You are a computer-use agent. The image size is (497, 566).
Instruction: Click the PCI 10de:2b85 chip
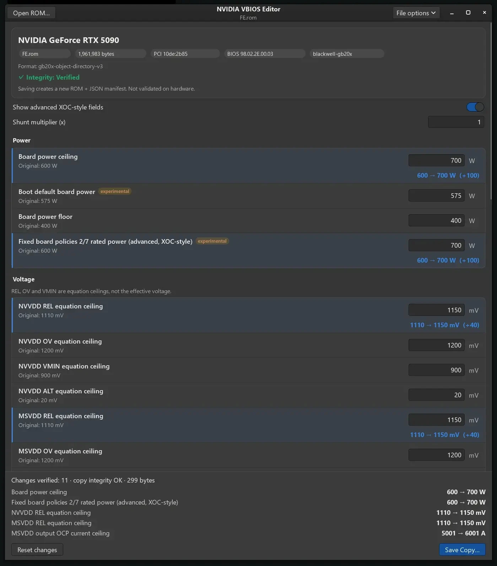185,54
